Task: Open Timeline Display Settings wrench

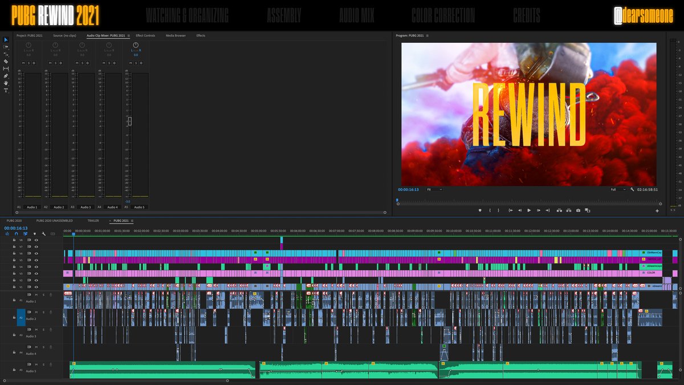Action: 44,234
